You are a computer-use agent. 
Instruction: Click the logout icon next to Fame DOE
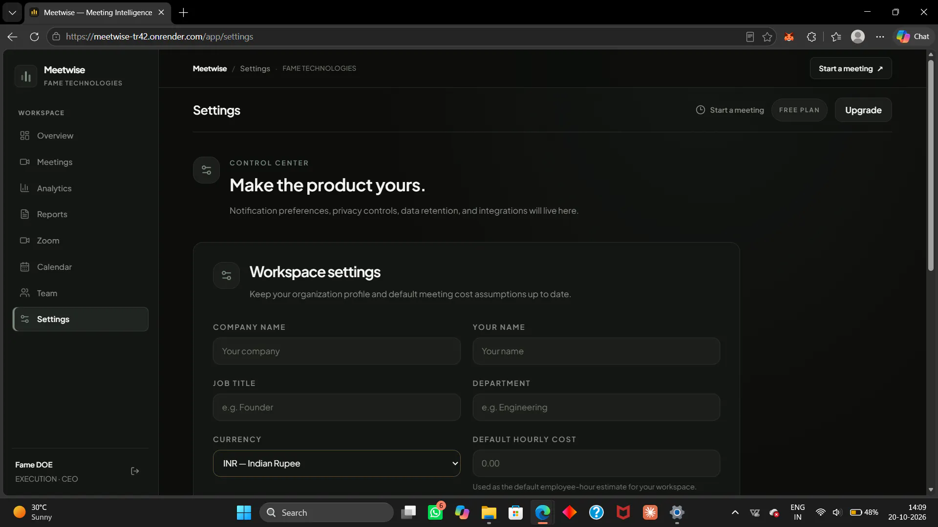point(135,471)
